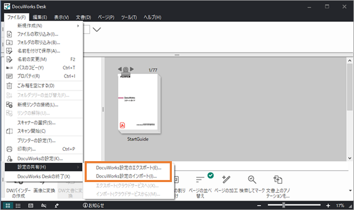354x210 pixels.
Task: Expand 設定の共有(H) submenu
Action: click(x=44, y=167)
